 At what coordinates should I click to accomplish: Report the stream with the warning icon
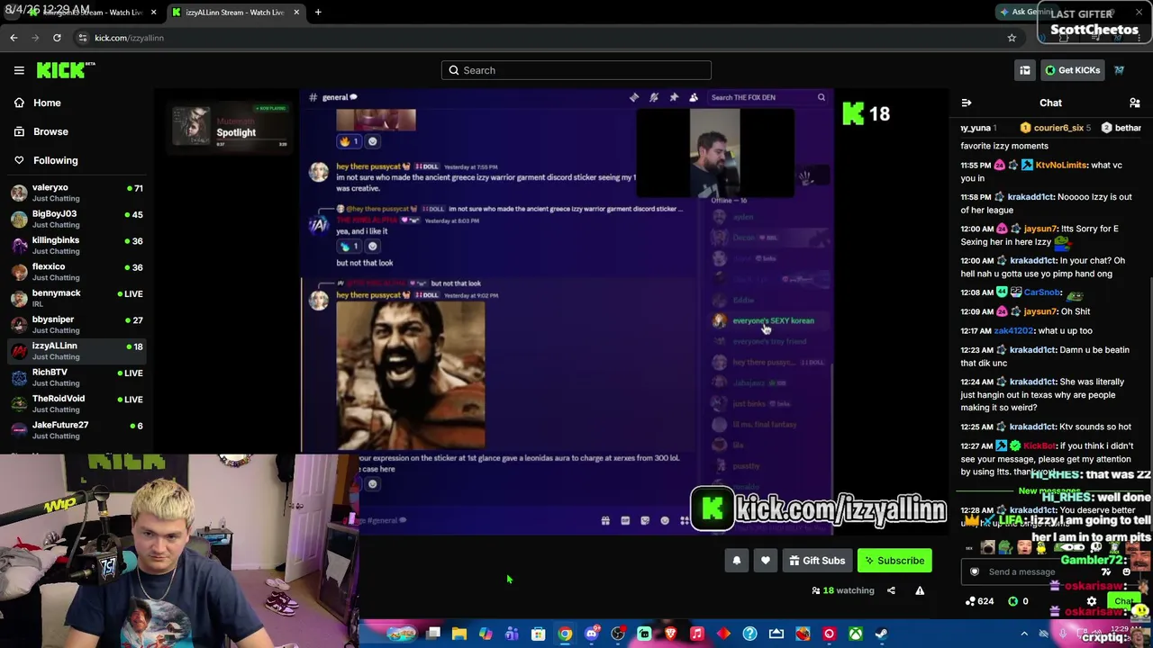tap(920, 590)
